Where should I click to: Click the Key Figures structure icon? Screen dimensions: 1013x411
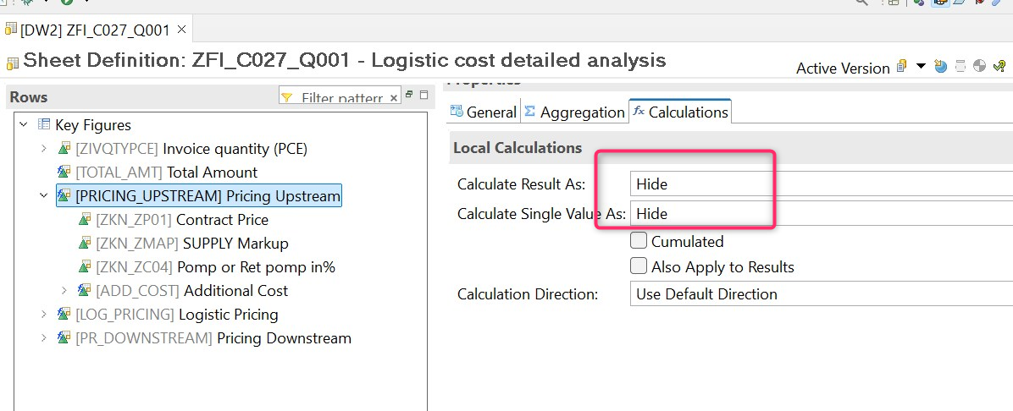click(44, 125)
